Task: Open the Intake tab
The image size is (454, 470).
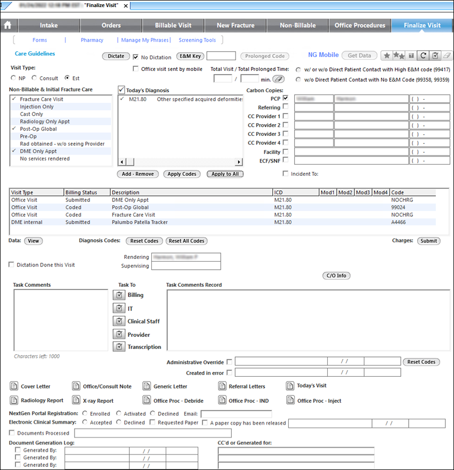Action: point(49,26)
